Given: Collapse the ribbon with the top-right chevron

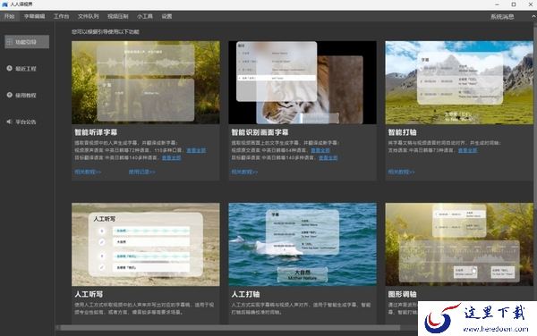Looking at the screenshot, I should [x=533, y=16].
